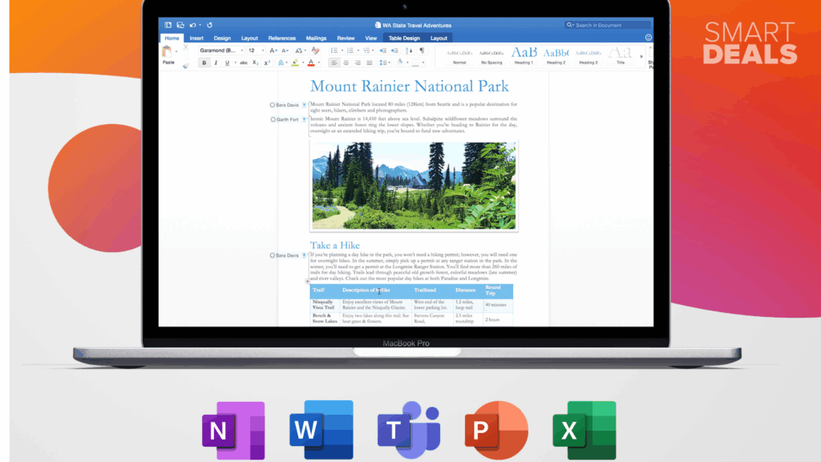
Task: Decrease font size with small A icon
Action: click(285, 51)
